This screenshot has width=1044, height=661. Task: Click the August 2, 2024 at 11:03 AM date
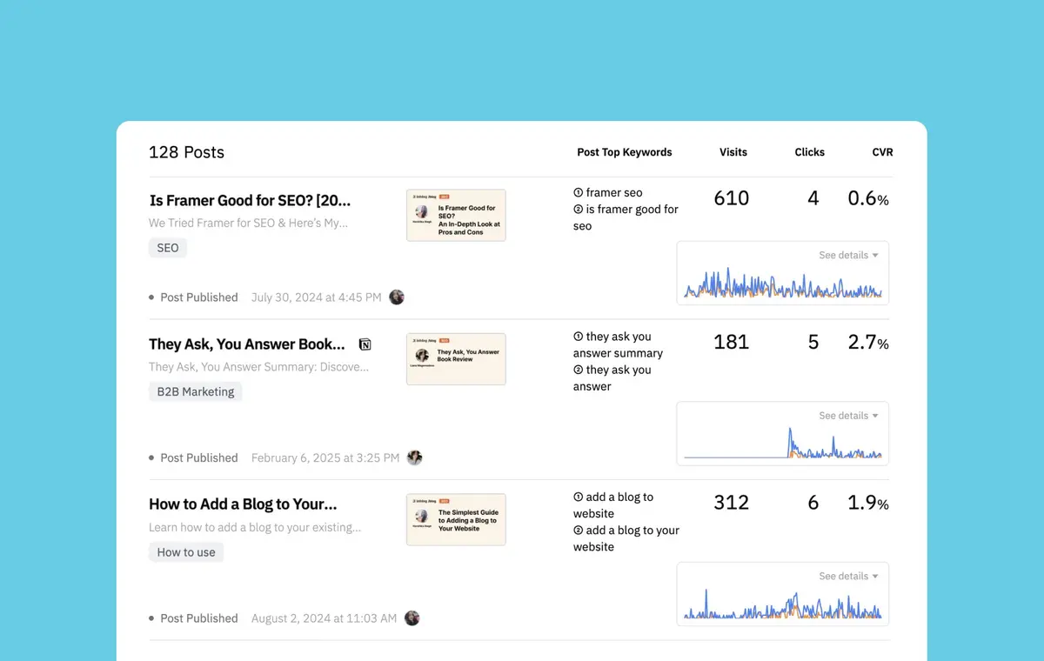pos(324,618)
